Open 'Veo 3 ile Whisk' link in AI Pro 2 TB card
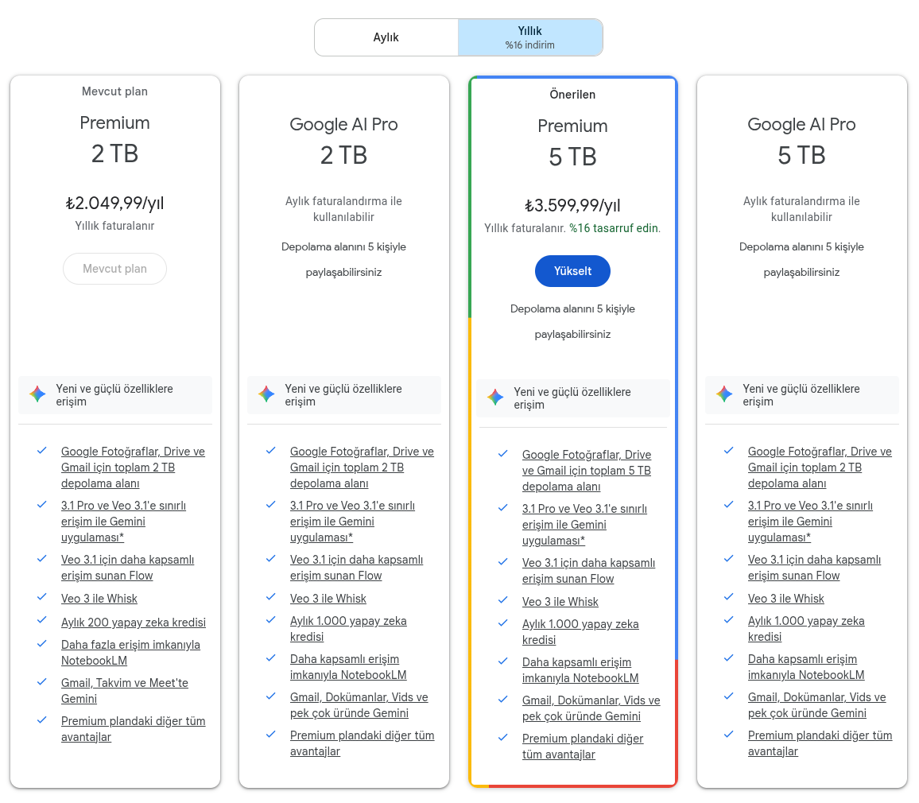Viewport: 919px width, 803px height. [328, 599]
